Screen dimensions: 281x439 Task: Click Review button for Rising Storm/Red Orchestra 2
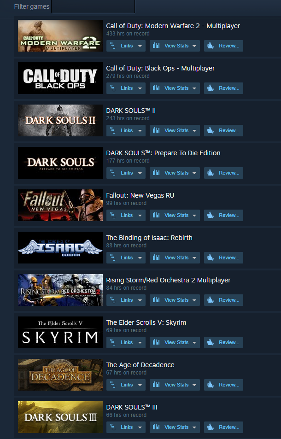[x=223, y=300]
